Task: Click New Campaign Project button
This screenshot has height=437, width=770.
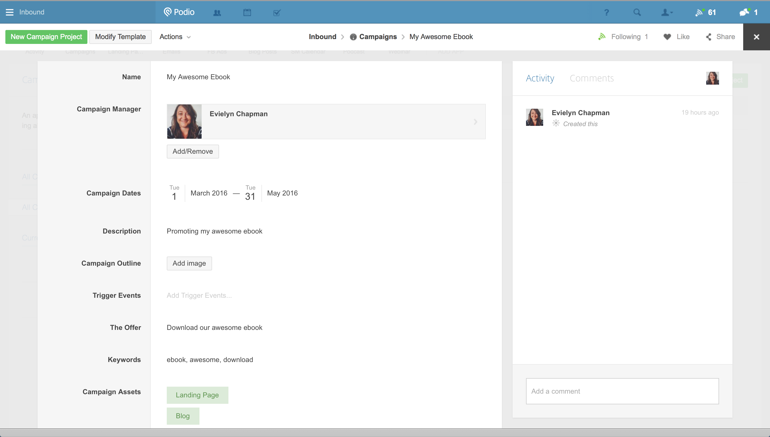Action: coord(46,37)
